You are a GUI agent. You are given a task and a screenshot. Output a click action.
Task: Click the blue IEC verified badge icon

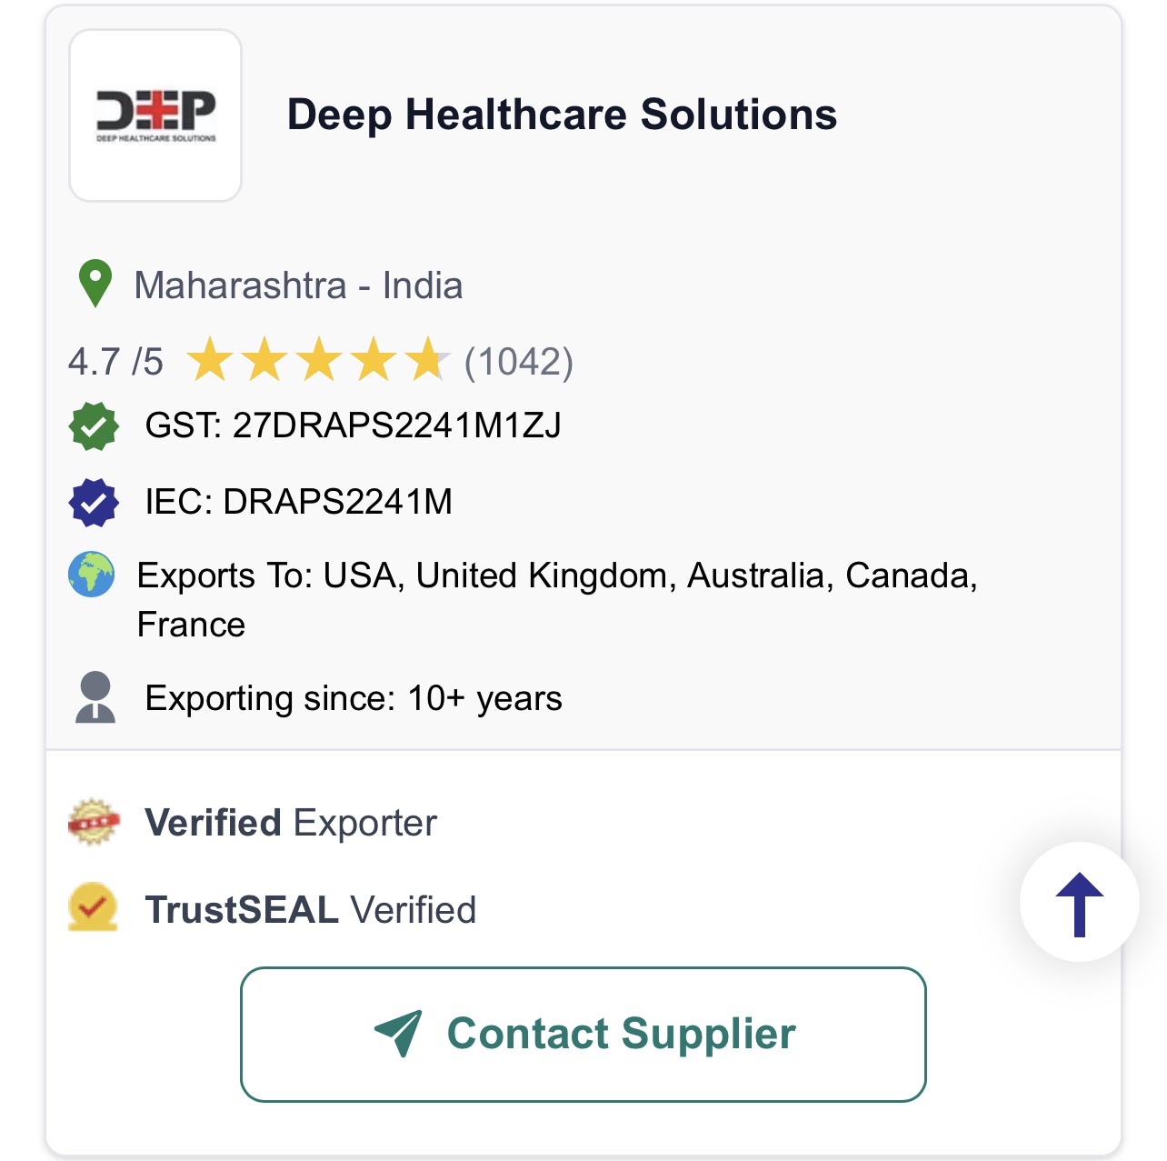click(94, 502)
